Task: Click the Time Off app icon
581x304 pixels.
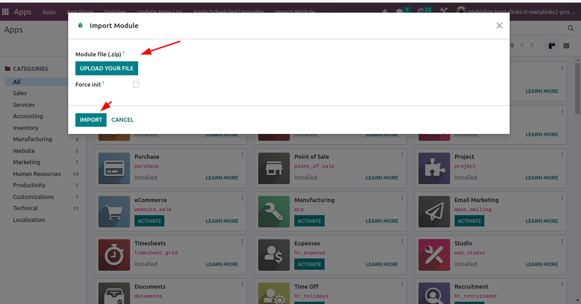Action: point(273,293)
